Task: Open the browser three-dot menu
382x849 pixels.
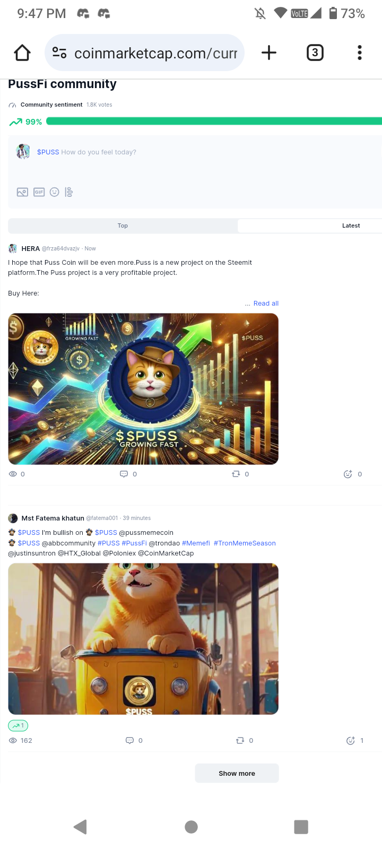Action: (360, 53)
